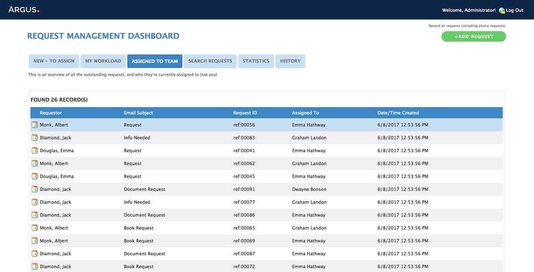Click the icon on the Dwayne Bonson Document Request row

pyautogui.click(x=35, y=189)
